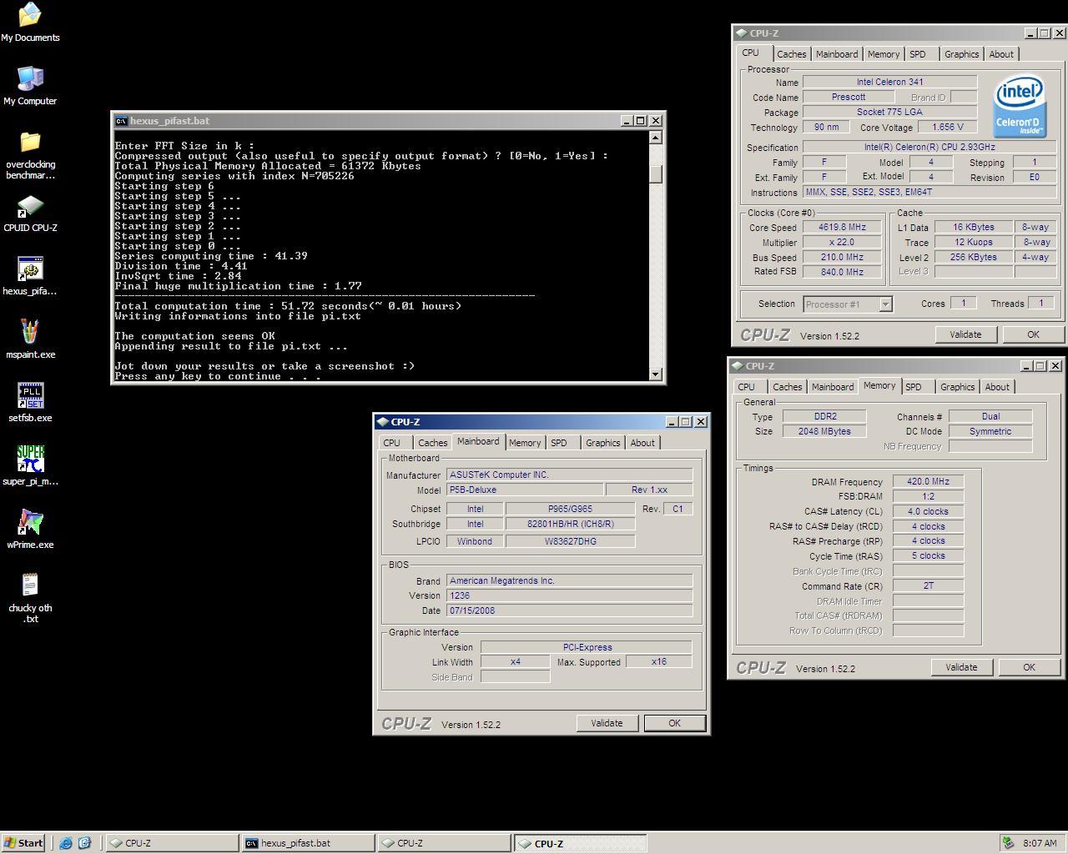Click the BIOS Date value 07/15/2008

click(569, 610)
